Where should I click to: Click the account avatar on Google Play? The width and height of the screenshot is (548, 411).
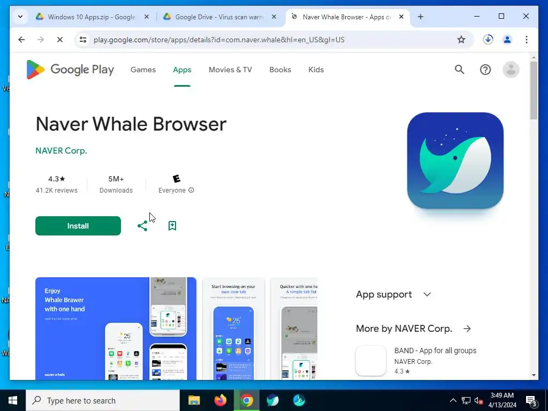[511, 70]
